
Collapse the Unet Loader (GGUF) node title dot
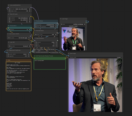pos(8,34)
